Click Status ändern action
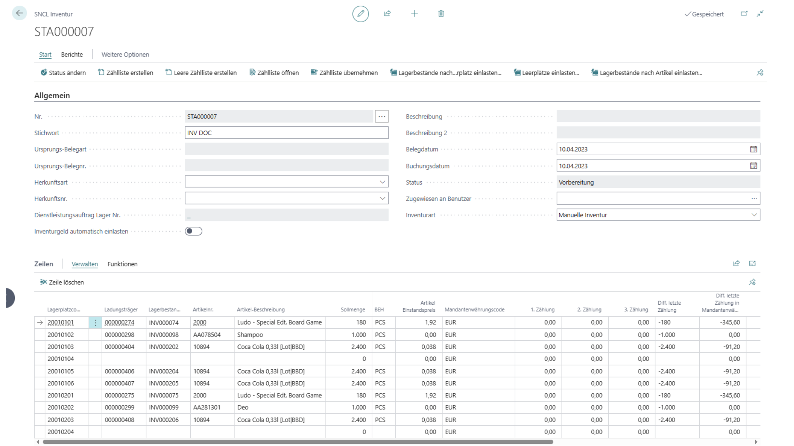 pyautogui.click(x=63, y=73)
